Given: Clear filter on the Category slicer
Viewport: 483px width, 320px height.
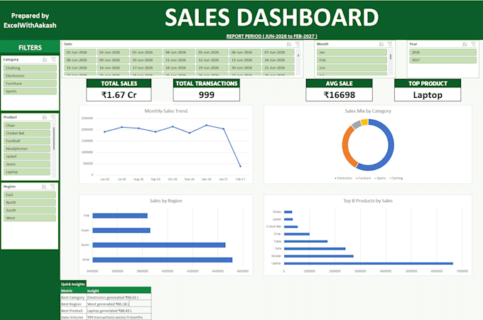Looking at the screenshot, I should (53, 60).
